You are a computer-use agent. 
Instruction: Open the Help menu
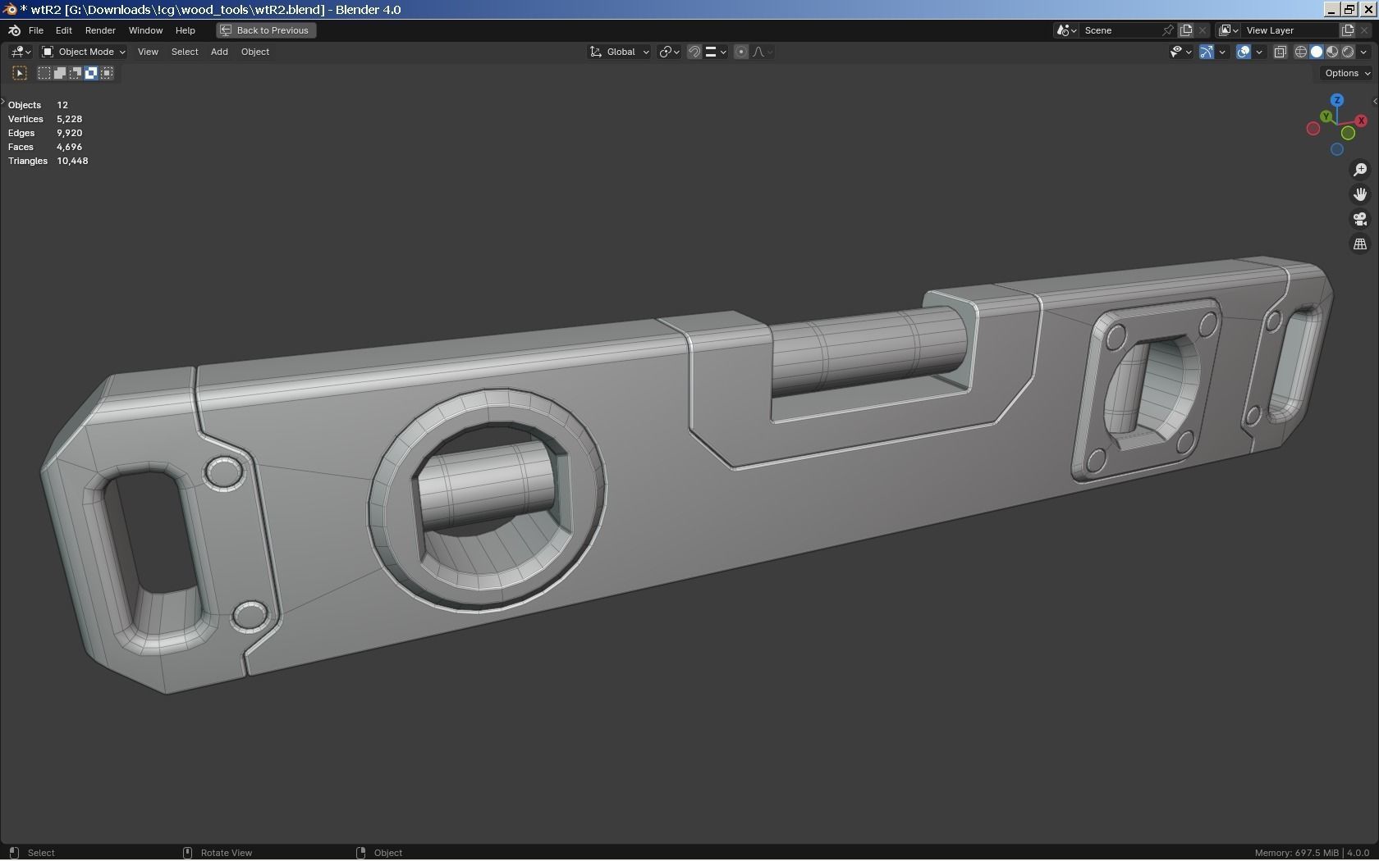[x=185, y=30]
